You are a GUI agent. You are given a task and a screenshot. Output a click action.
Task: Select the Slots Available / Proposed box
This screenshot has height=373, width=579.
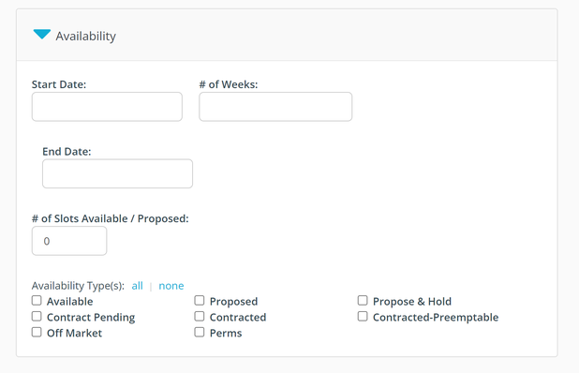[69, 241]
